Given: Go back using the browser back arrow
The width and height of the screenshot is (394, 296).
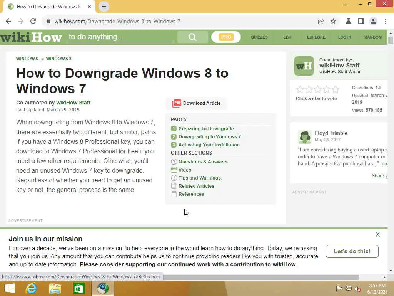Looking at the screenshot, I should (8, 22).
